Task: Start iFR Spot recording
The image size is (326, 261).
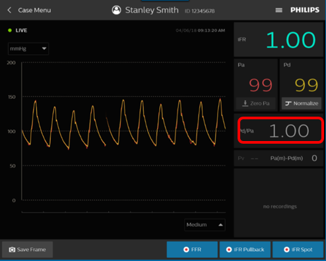Action: tap(298, 250)
